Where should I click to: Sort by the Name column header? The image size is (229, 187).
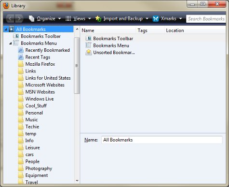[x=108, y=30]
